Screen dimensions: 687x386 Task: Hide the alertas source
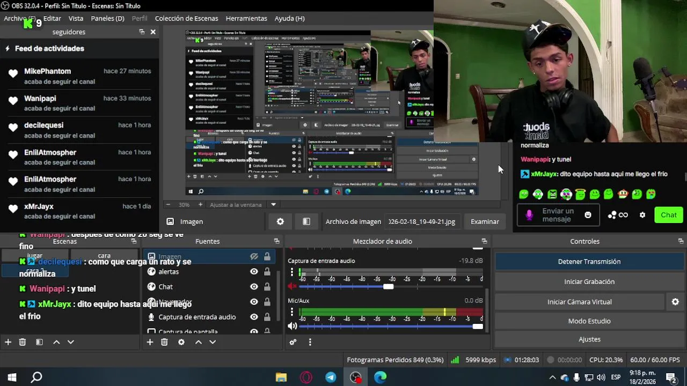(254, 272)
